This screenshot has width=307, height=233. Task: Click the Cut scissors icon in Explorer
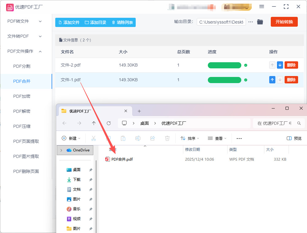94,138
